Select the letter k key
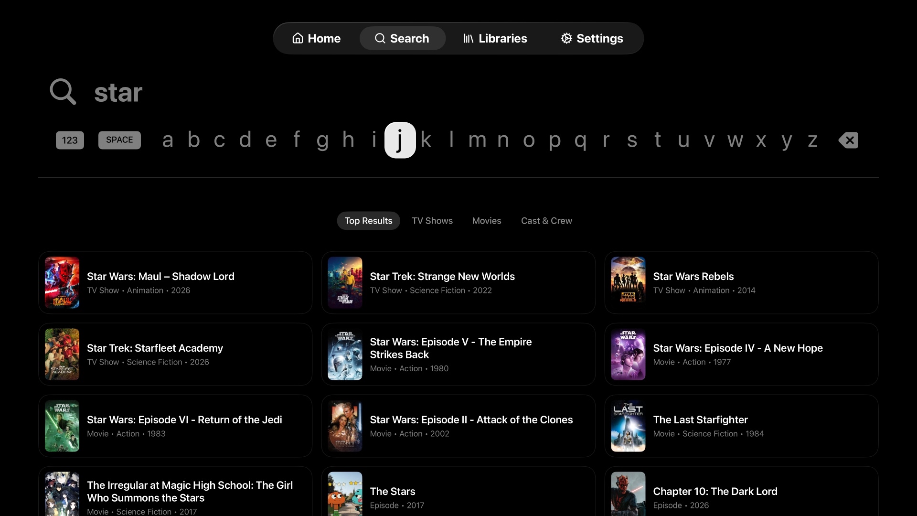Viewport: 917px width, 516px height. coord(426,140)
